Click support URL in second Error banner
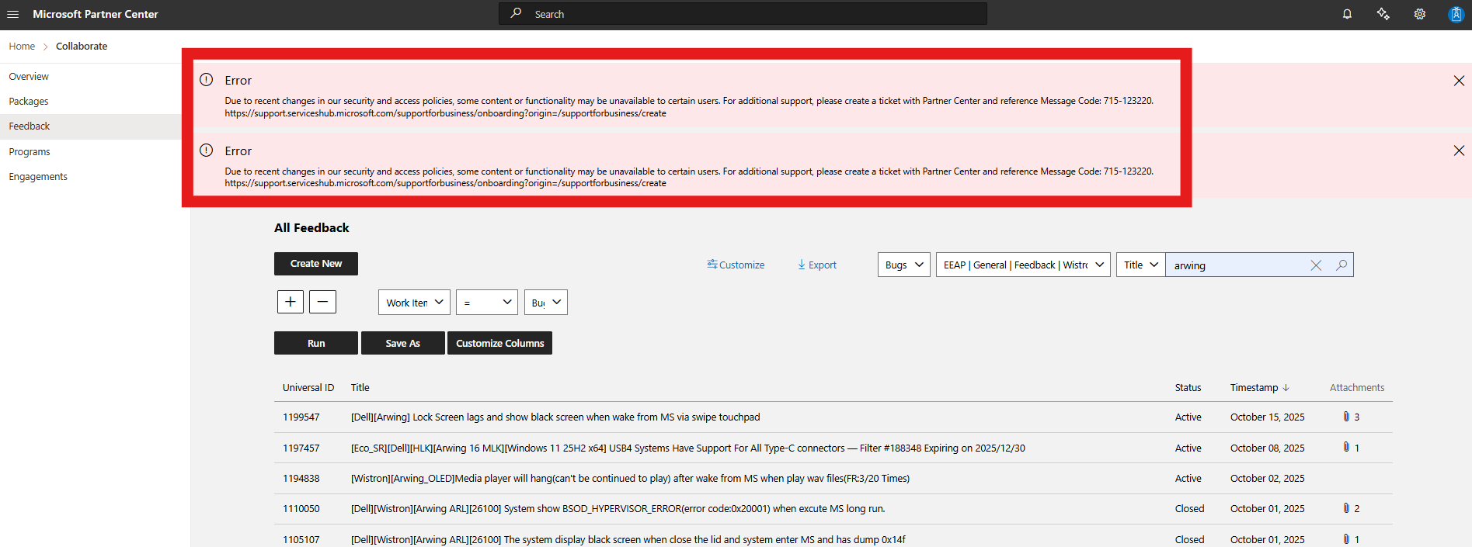 pyautogui.click(x=445, y=183)
